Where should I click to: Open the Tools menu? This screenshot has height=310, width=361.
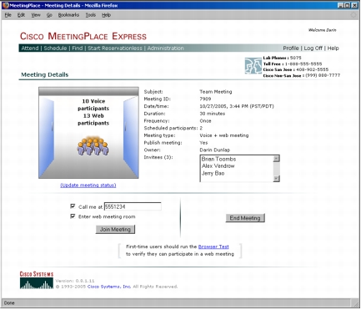(90, 15)
